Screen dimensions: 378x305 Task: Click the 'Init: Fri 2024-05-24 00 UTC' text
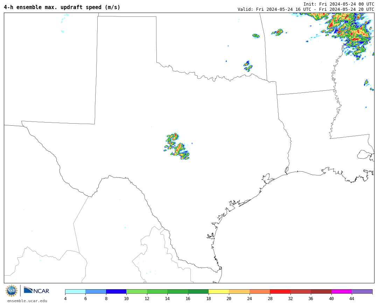pos(339,4)
